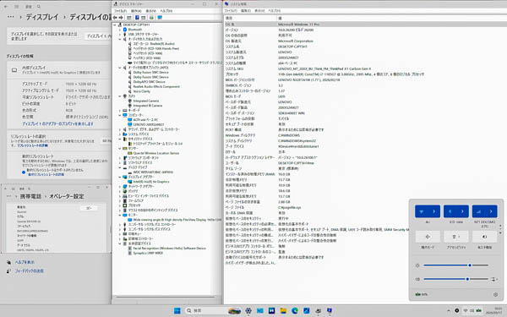Click Device Manager back arrow toolbar icon
Viewport: 507px width, 317px height.
116,18
